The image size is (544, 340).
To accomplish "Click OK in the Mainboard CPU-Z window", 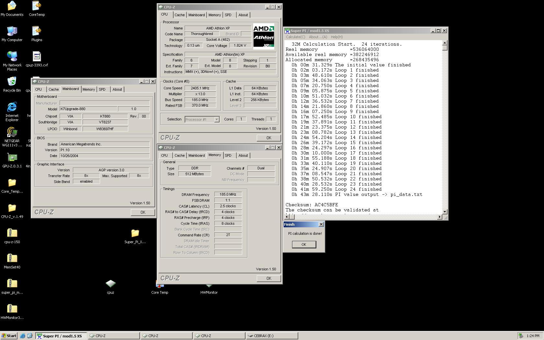I will pyautogui.click(x=143, y=212).
